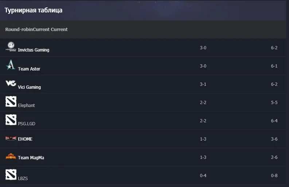This screenshot has height=187, width=289.
Task: Click Invictus Gaming's 3-0 match record
Action: [x=203, y=48]
